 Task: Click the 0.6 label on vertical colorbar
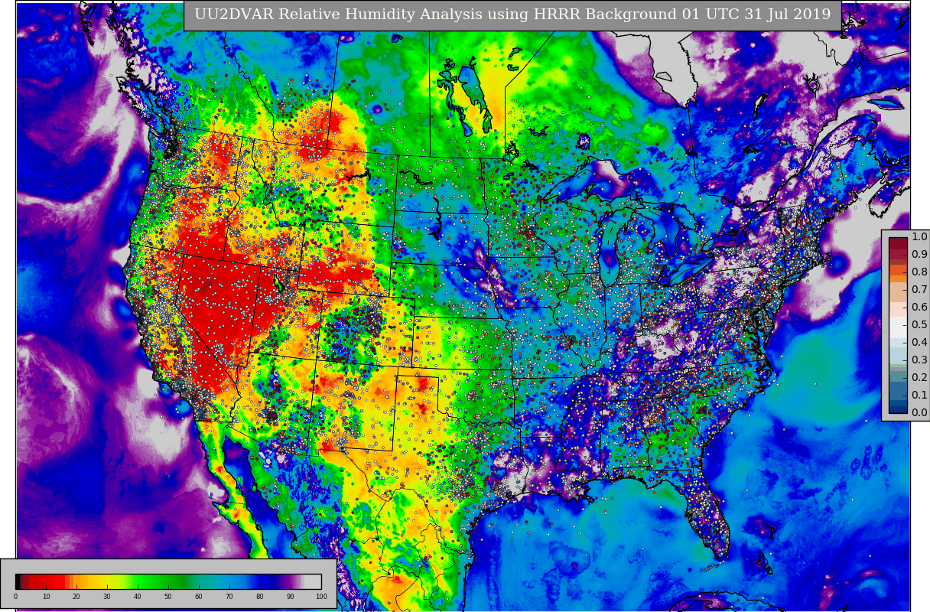pos(919,307)
